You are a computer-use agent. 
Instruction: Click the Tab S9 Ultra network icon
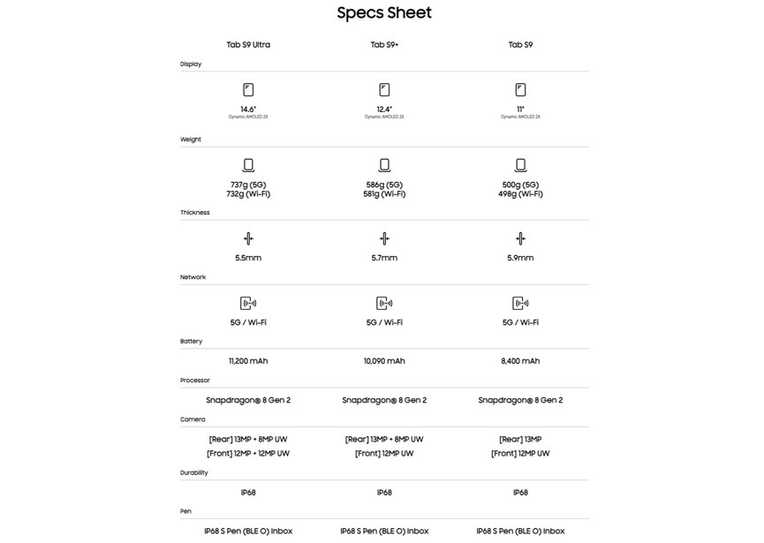pos(248,303)
